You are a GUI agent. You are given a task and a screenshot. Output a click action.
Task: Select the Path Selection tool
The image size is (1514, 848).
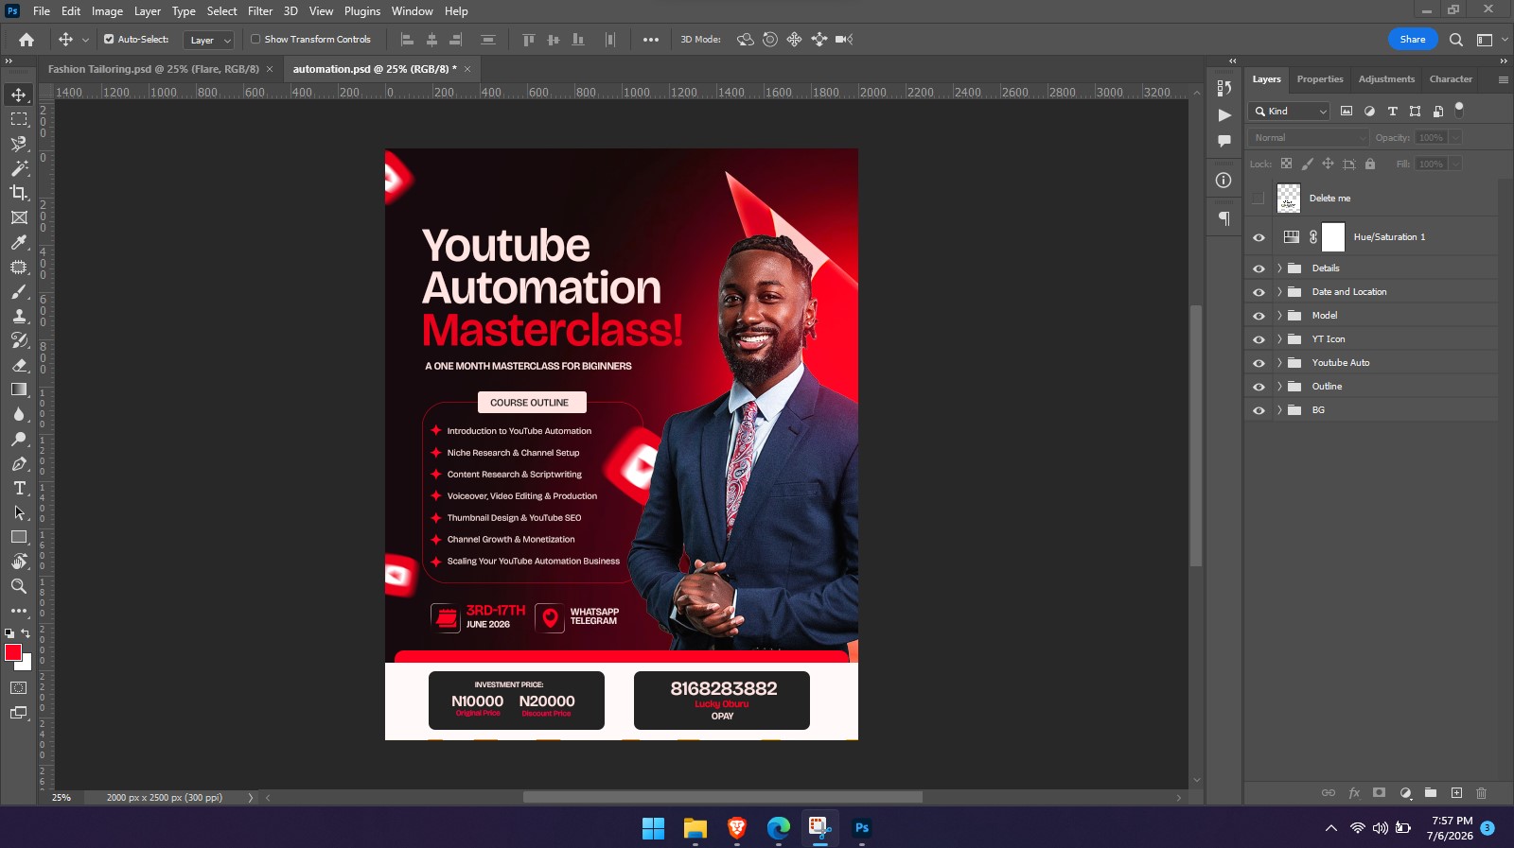coord(19,512)
